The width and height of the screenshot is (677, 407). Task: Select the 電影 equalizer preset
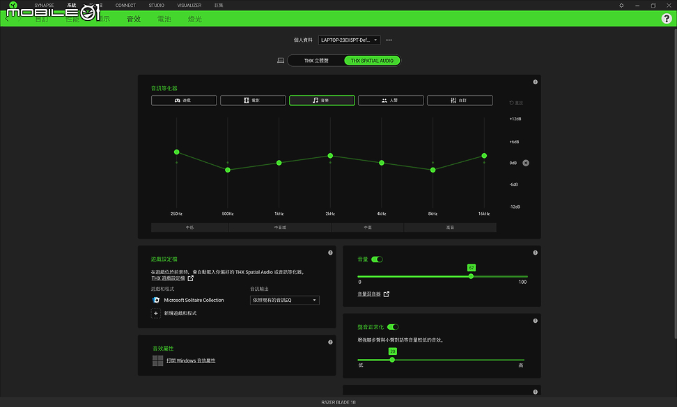pyautogui.click(x=253, y=100)
